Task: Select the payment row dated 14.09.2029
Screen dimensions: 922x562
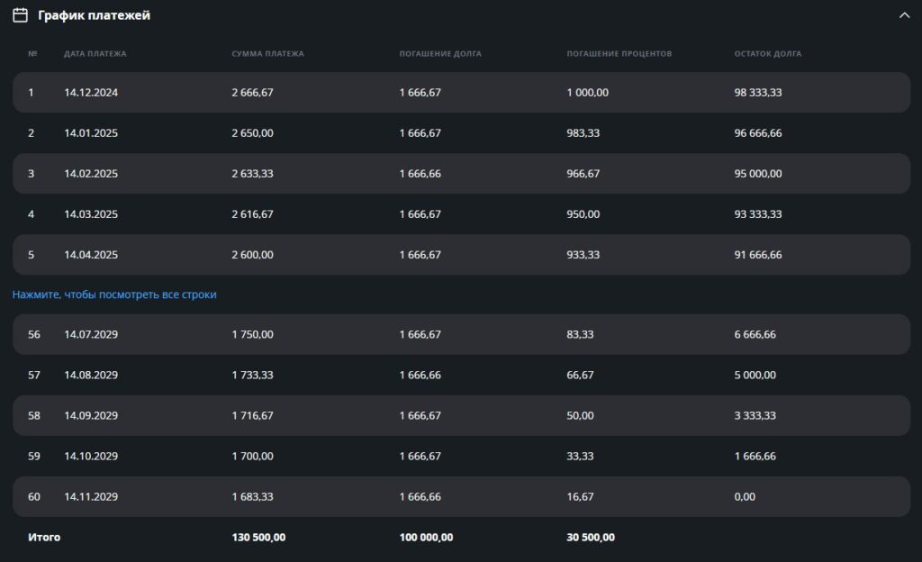Action: [91, 415]
